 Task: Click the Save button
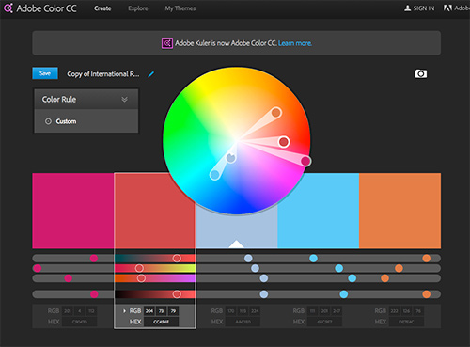coord(45,73)
